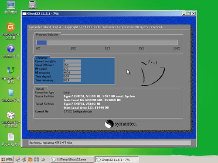Open the My Computer desktop icon

pos(11,7)
